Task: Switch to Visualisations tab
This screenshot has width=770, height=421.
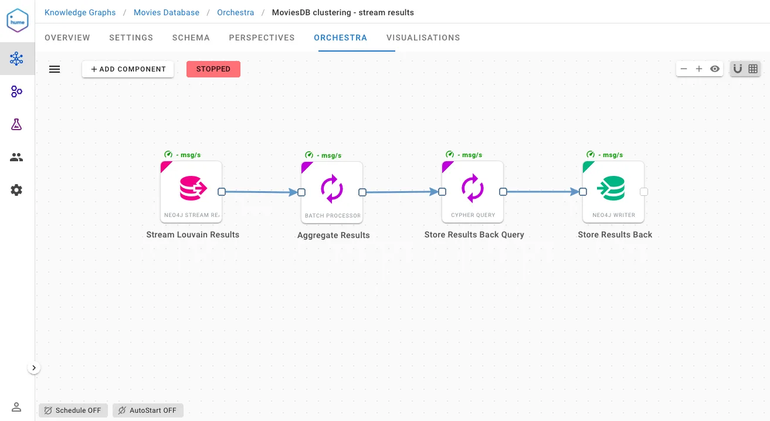Action: 423,38
